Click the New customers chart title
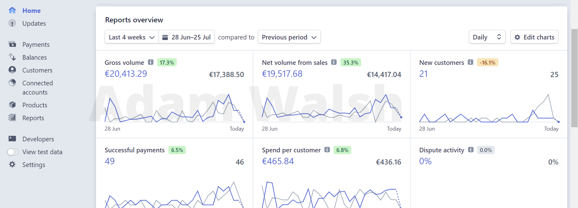The height and width of the screenshot is (208, 578). pyautogui.click(x=442, y=62)
